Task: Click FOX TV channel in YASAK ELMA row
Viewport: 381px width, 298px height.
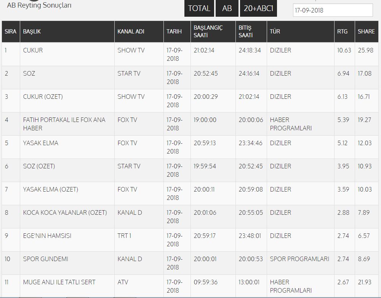Action: 127,143
